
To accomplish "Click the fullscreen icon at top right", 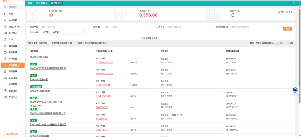I will tap(299, 3).
